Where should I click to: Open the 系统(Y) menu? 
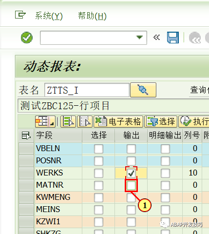click(49, 16)
